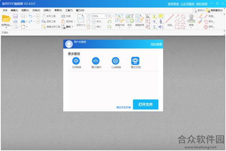Expand the scanner icon dropdown arrow
This screenshot has height=151, width=226.
tap(27, 22)
